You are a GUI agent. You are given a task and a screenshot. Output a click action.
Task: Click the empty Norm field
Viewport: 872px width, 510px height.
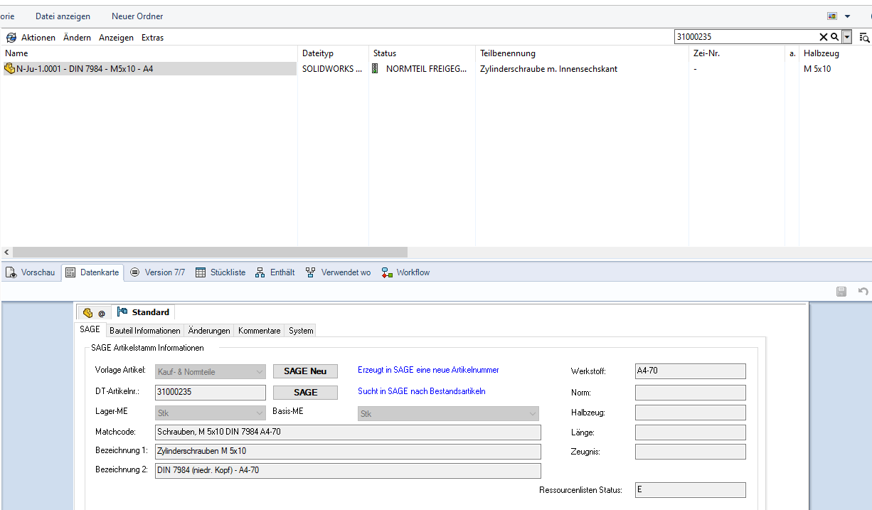coord(690,393)
